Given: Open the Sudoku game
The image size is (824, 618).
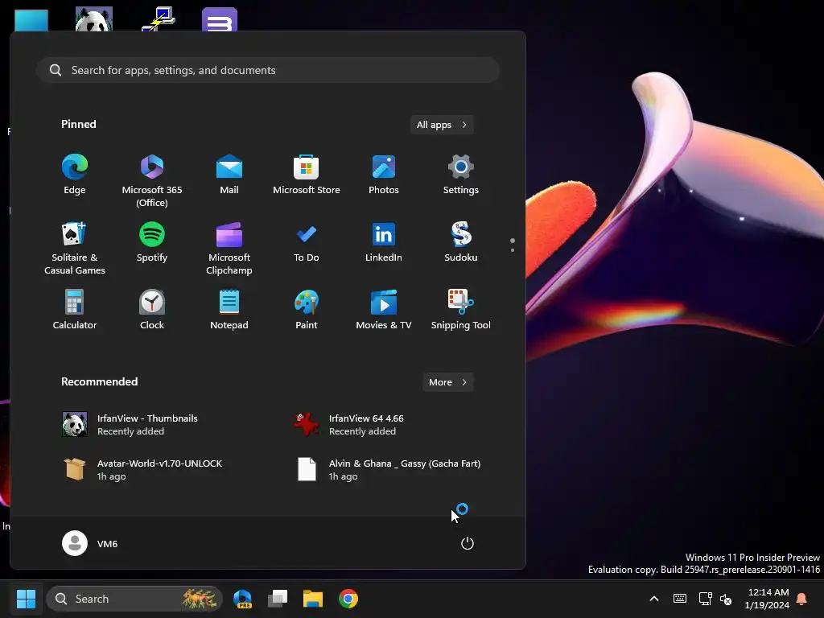Looking at the screenshot, I should (461, 242).
